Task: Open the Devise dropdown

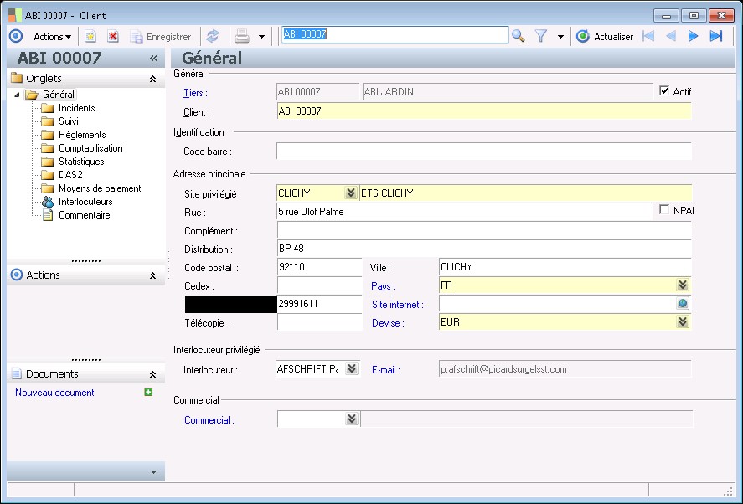Action: click(x=683, y=321)
